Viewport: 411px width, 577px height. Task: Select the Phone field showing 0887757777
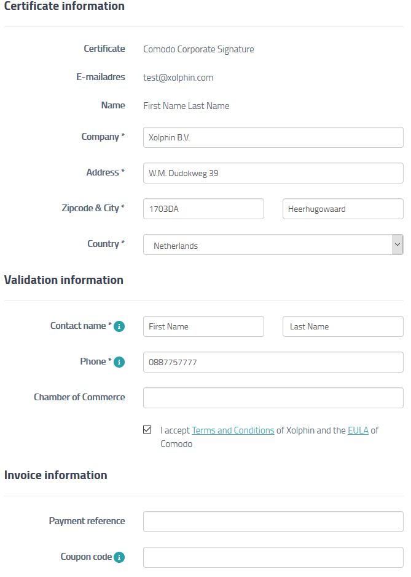(x=273, y=362)
